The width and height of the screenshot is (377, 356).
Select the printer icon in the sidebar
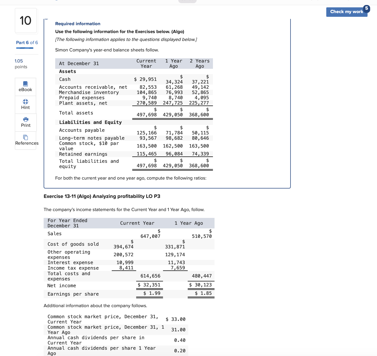pos(25,120)
